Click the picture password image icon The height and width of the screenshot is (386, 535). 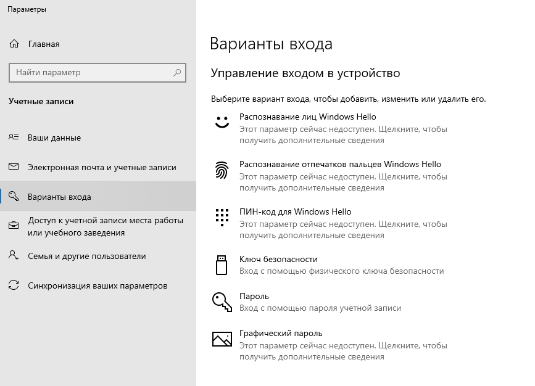(x=222, y=339)
